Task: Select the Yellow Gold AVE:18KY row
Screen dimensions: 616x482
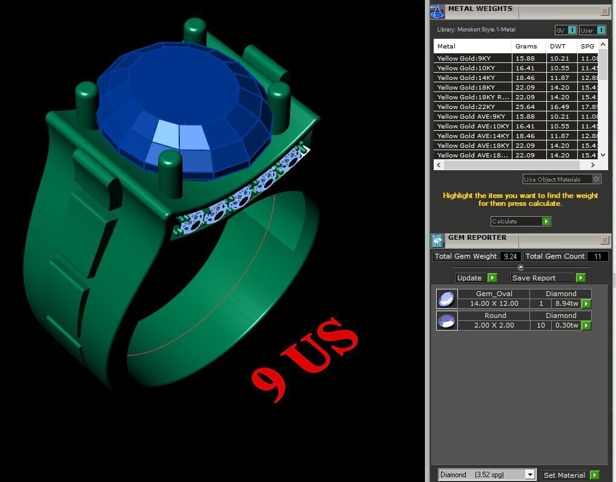Action: (x=516, y=145)
